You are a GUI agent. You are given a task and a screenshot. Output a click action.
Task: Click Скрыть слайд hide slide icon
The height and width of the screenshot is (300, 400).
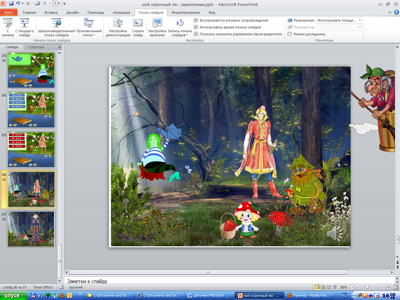coord(138,23)
